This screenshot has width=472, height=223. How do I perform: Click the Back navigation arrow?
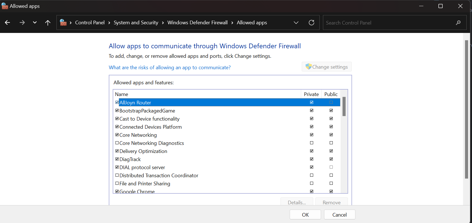[x=8, y=23]
